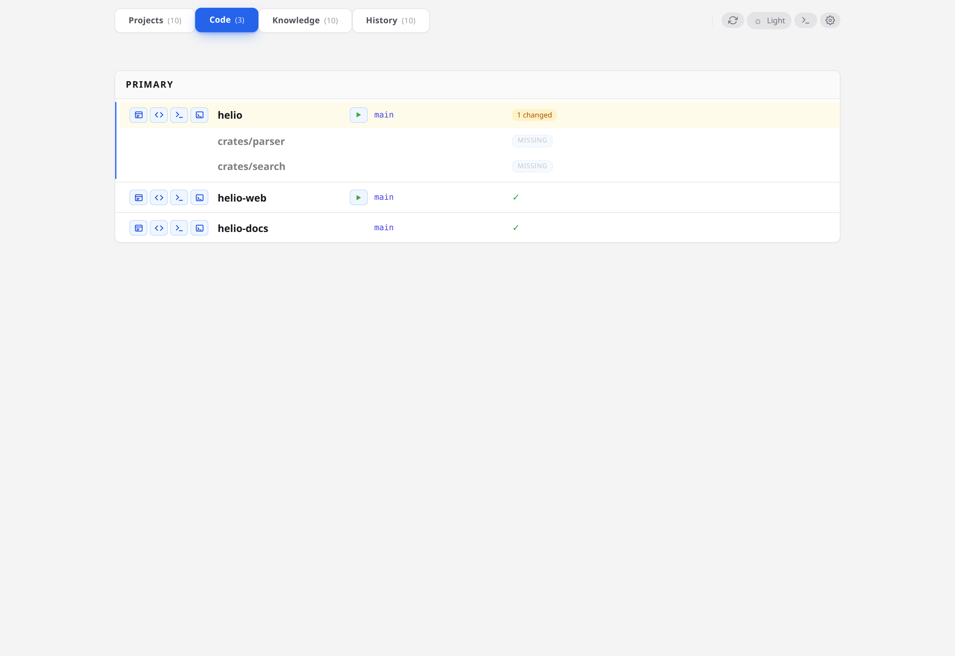
Task: Click the 1 changed badge on helio
Action: pyautogui.click(x=534, y=115)
